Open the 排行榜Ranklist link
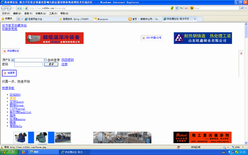Screen dimensions: 248x155 (x=20, y=112)
